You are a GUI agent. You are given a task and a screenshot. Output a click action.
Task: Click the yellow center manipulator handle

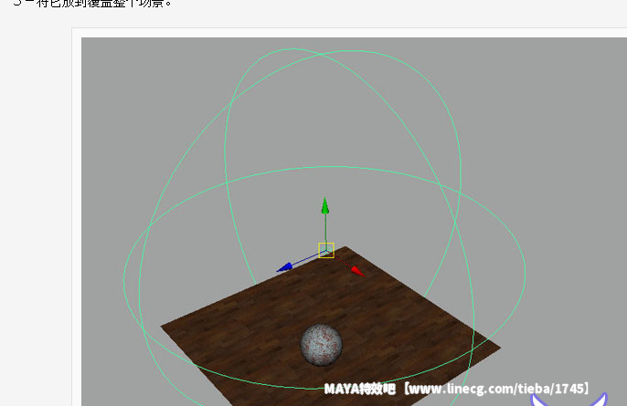click(326, 250)
